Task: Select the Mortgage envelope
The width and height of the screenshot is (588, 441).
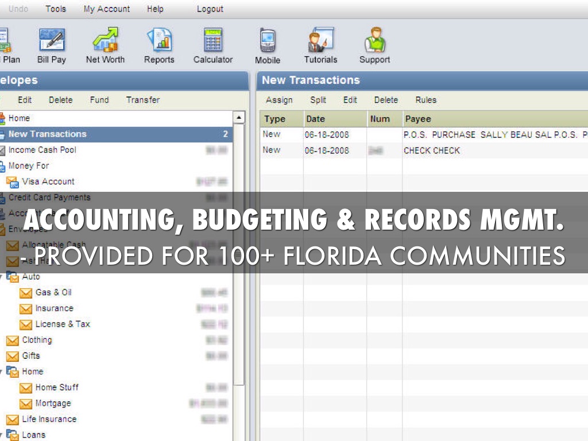Action: [53, 403]
